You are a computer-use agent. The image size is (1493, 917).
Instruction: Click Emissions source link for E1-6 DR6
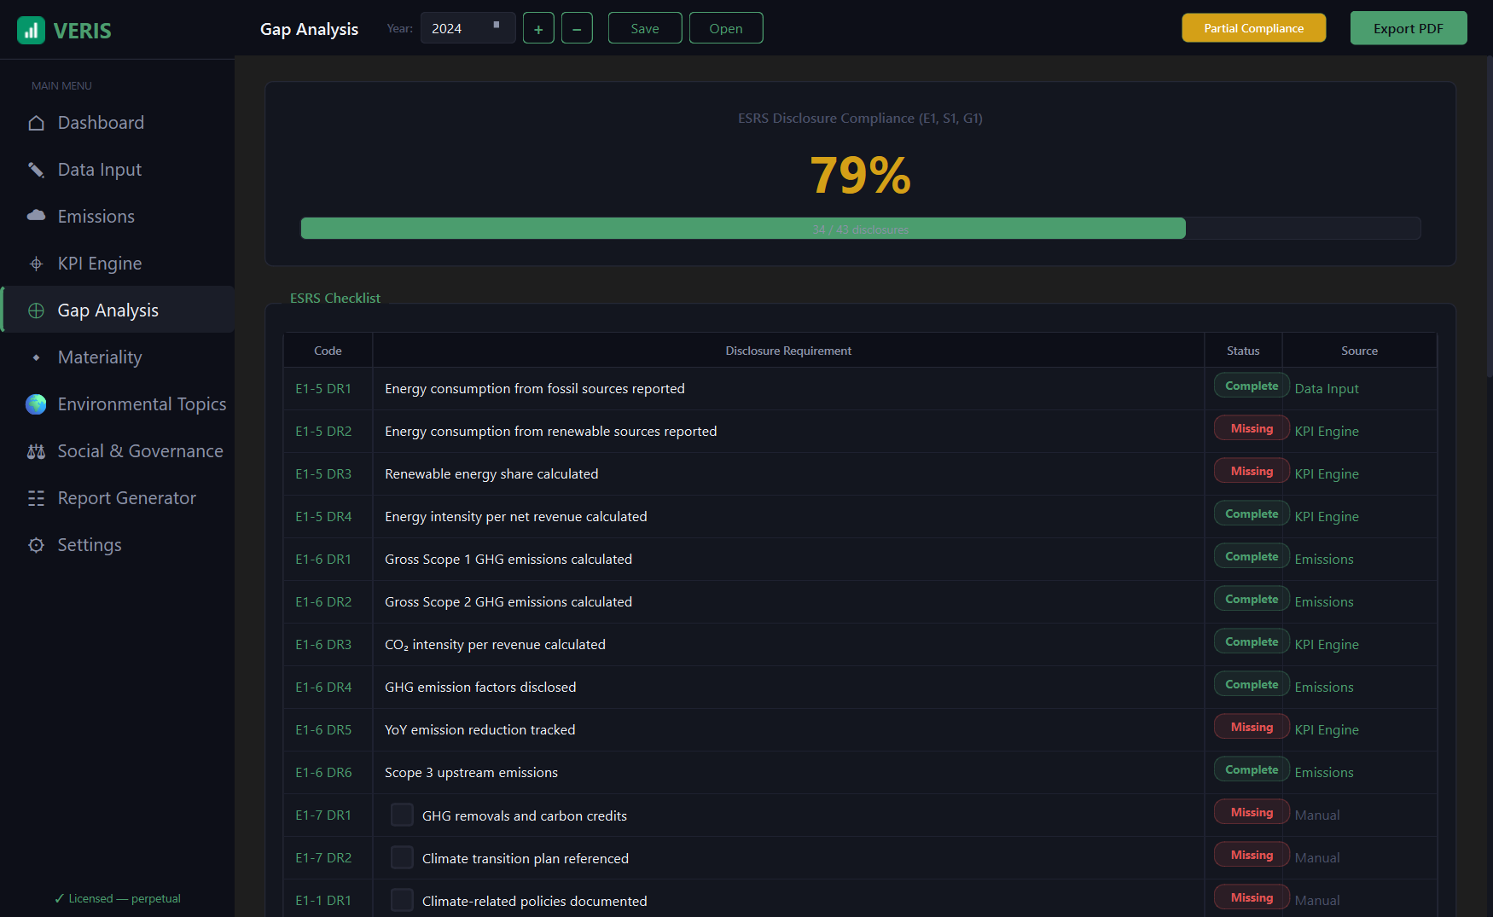[x=1324, y=772]
